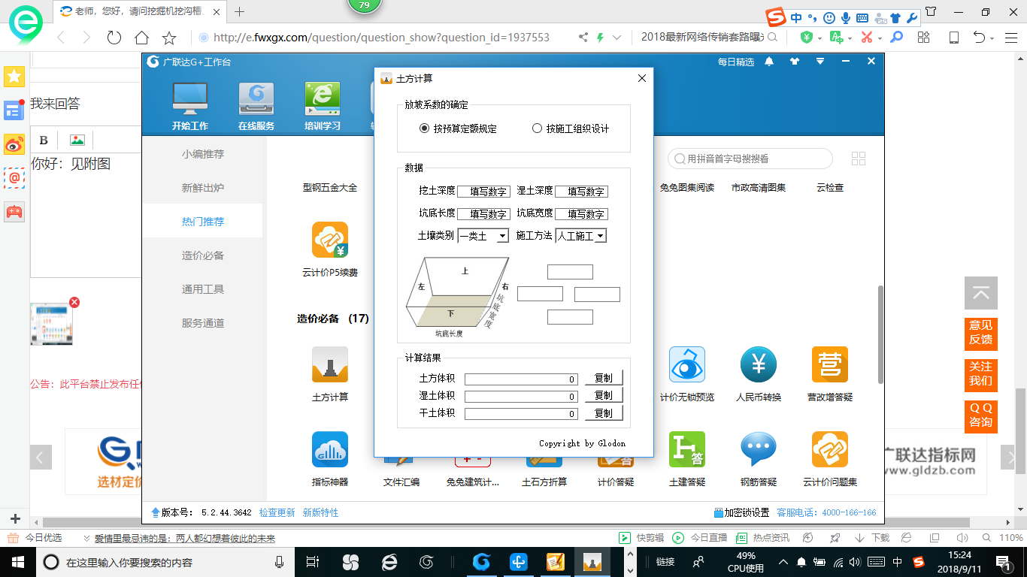
Task: Copy 土方体积 result with 复制 button
Action: (x=604, y=378)
